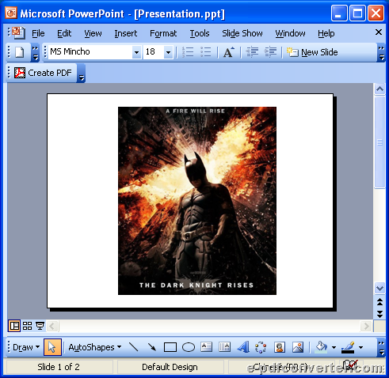
Task: Expand Standard toolbar options
Action: pyautogui.click(x=35, y=52)
